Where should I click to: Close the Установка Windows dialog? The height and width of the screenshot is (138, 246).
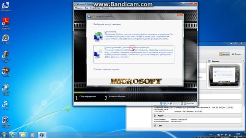tap(180, 15)
